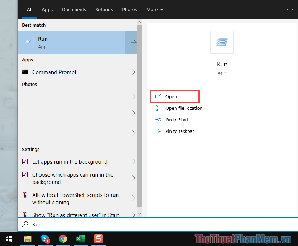This screenshot has height=246, width=298.
Task: Click the search magnifier icon in the search box
Action: click(x=25, y=224)
